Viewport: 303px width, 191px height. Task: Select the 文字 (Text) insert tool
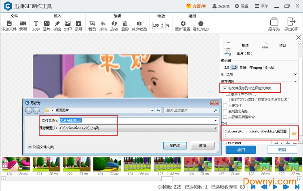[36, 24]
